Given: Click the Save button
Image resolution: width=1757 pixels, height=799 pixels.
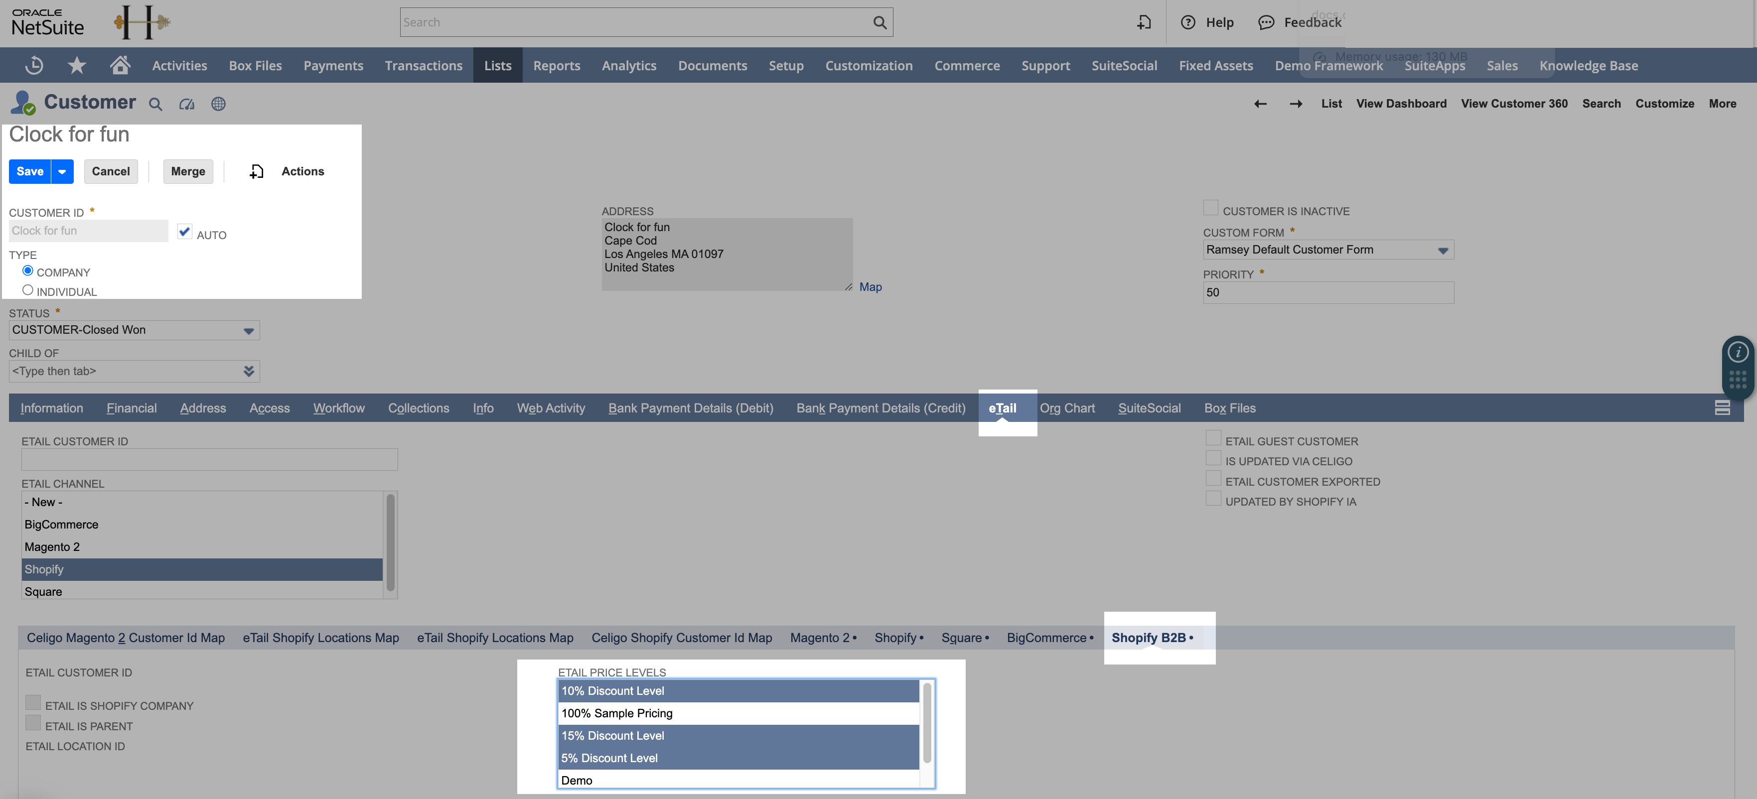Looking at the screenshot, I should (30, 172).
